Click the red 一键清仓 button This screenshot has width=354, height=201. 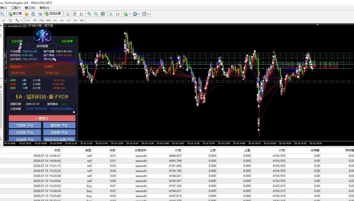click(x=42, y=118)
